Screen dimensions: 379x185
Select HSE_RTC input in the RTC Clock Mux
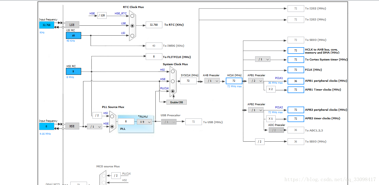pyautogui.click(x=132, y=16)
